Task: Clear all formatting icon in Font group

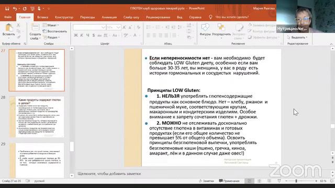Action: coord(139,28)
